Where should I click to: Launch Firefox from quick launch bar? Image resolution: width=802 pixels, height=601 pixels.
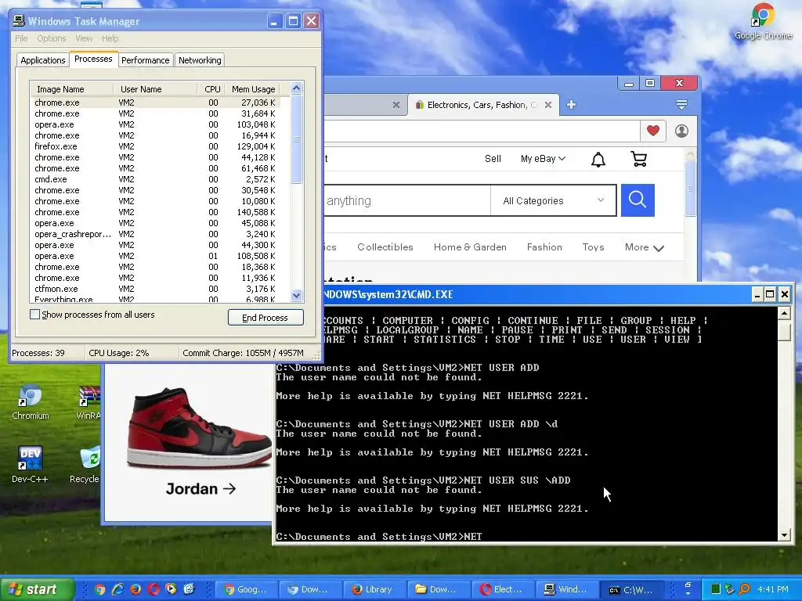coord(135,589)
